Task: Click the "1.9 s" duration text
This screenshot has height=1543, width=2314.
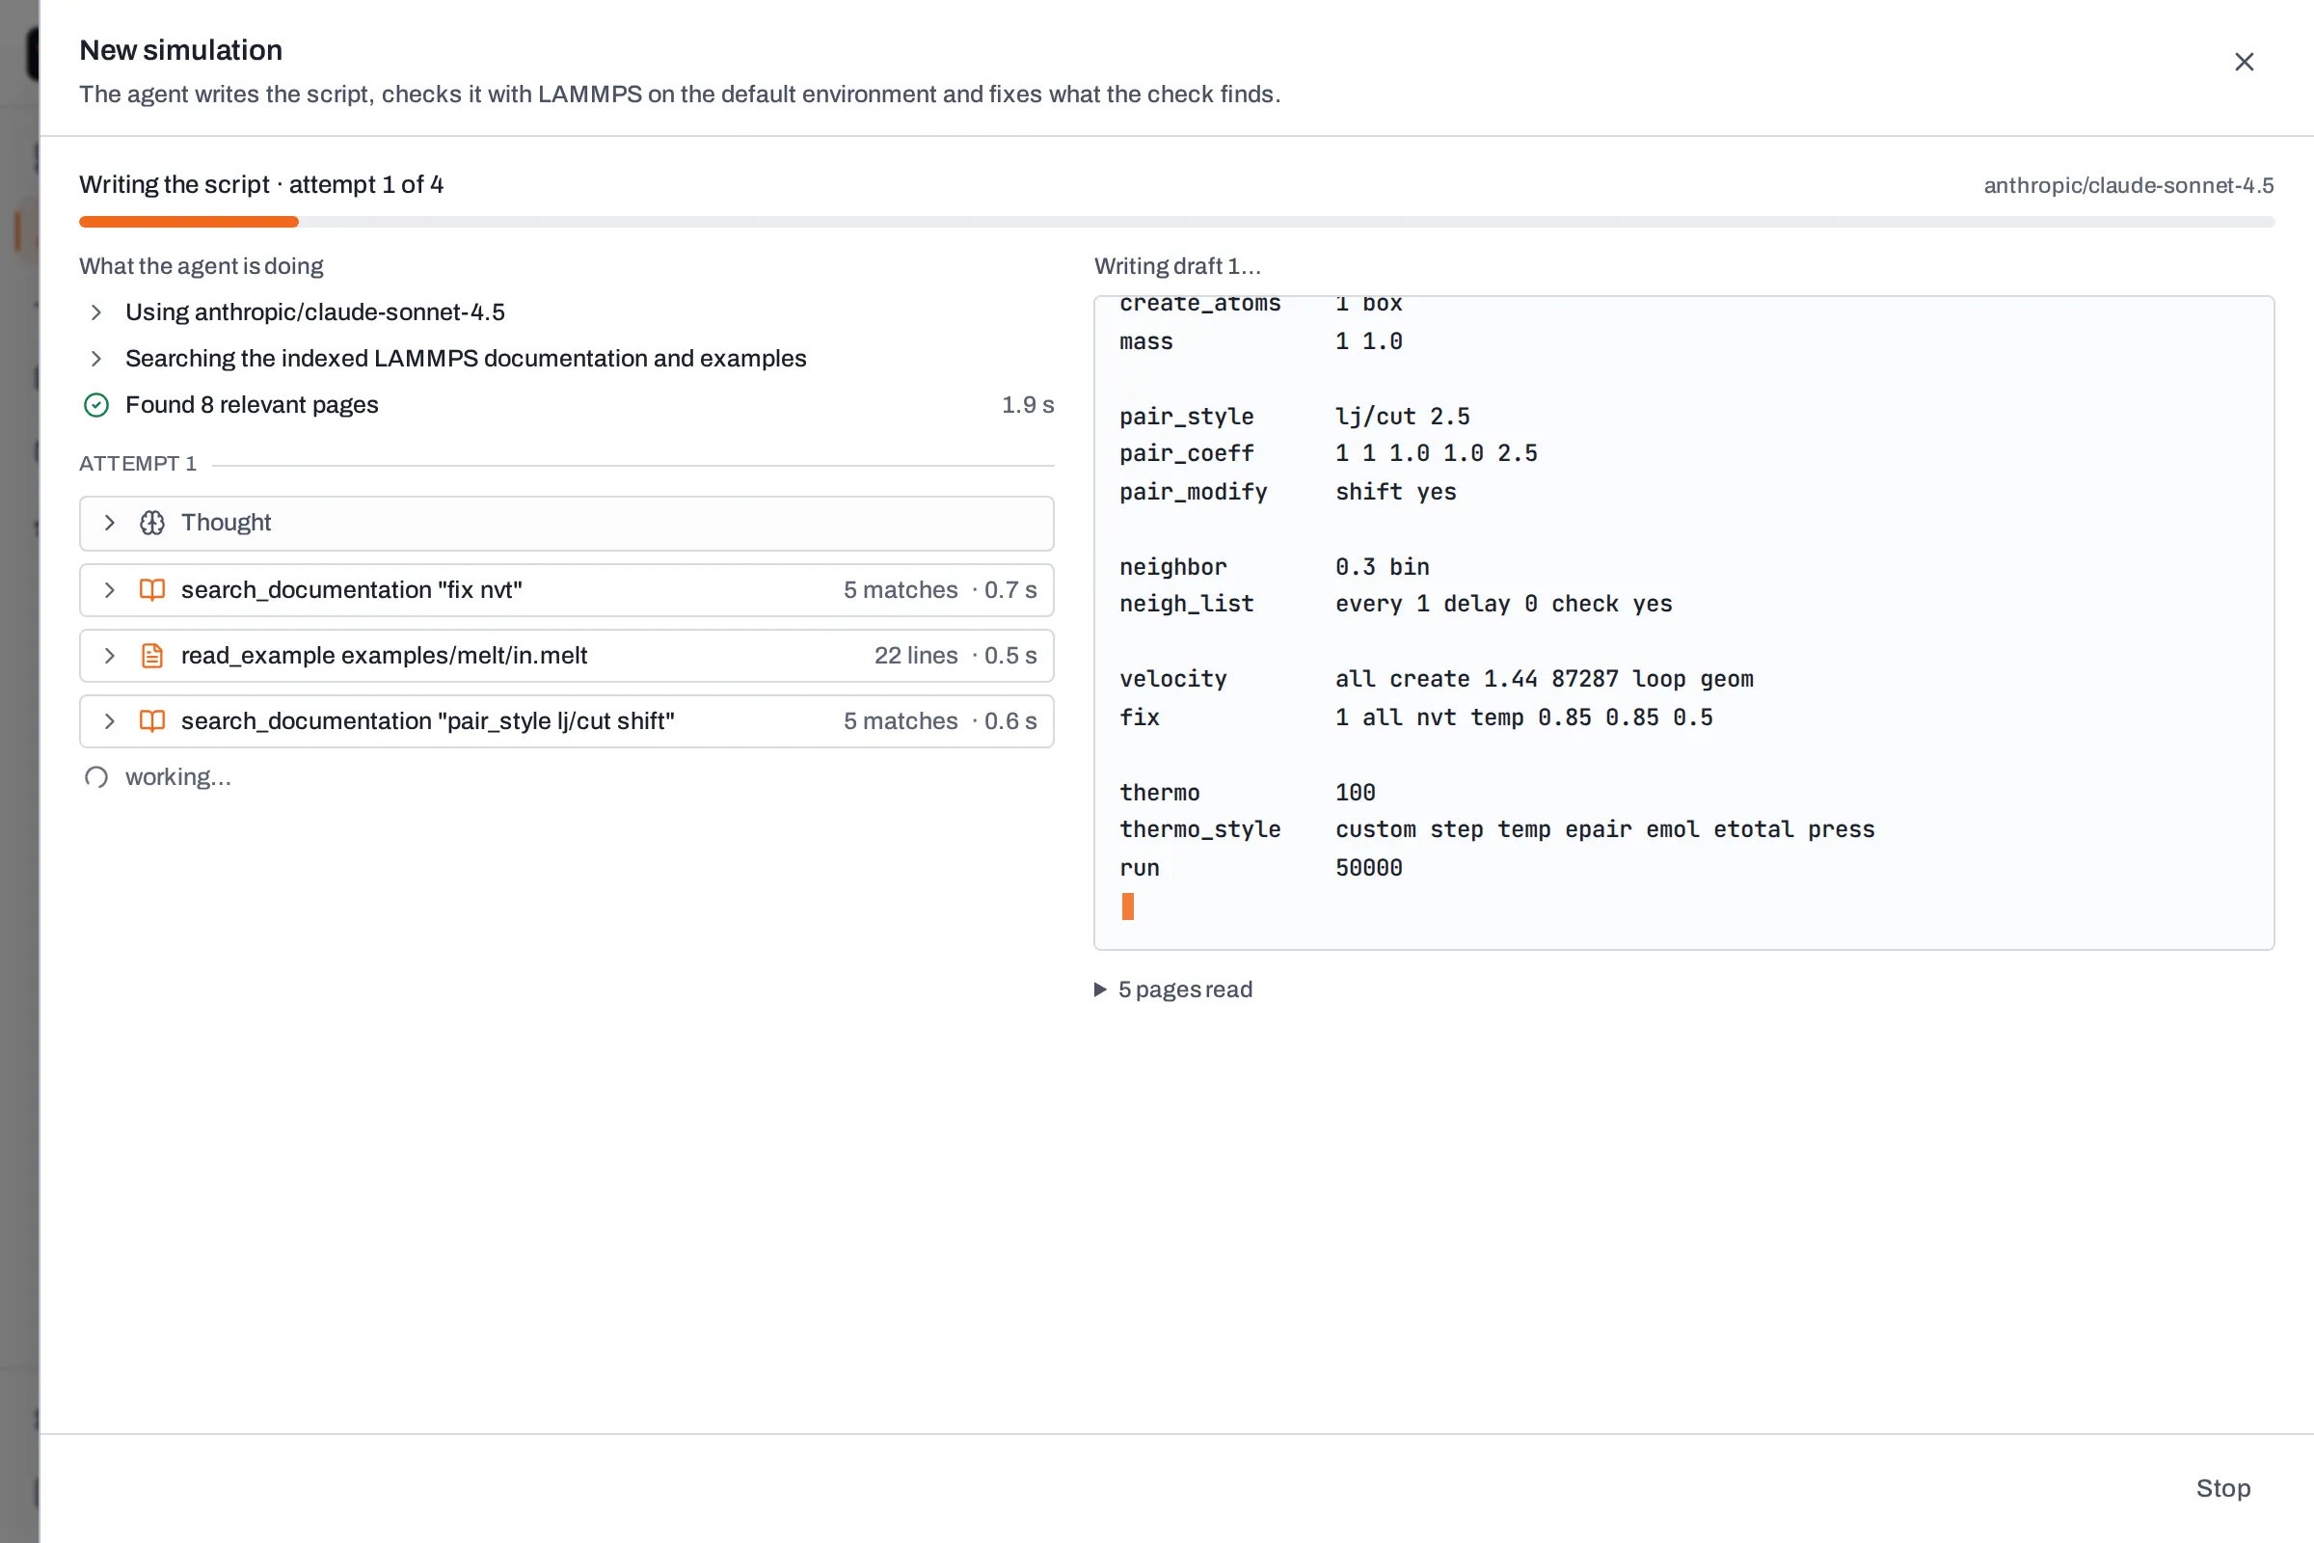Action: [1027, 404]
